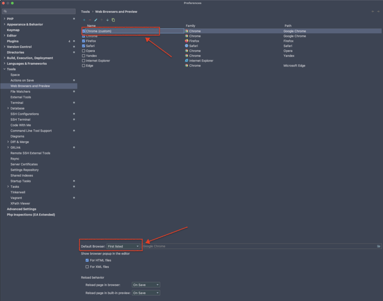Move Chrome (custom) up with the up-arrow icon
This screenshot has width=383, height=301.
(x=101, y=20)
